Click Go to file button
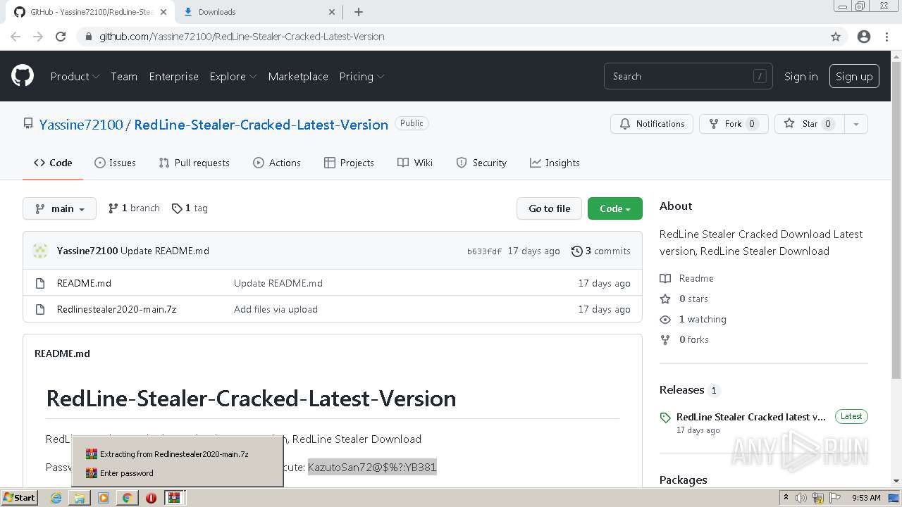 click(549, 208)
